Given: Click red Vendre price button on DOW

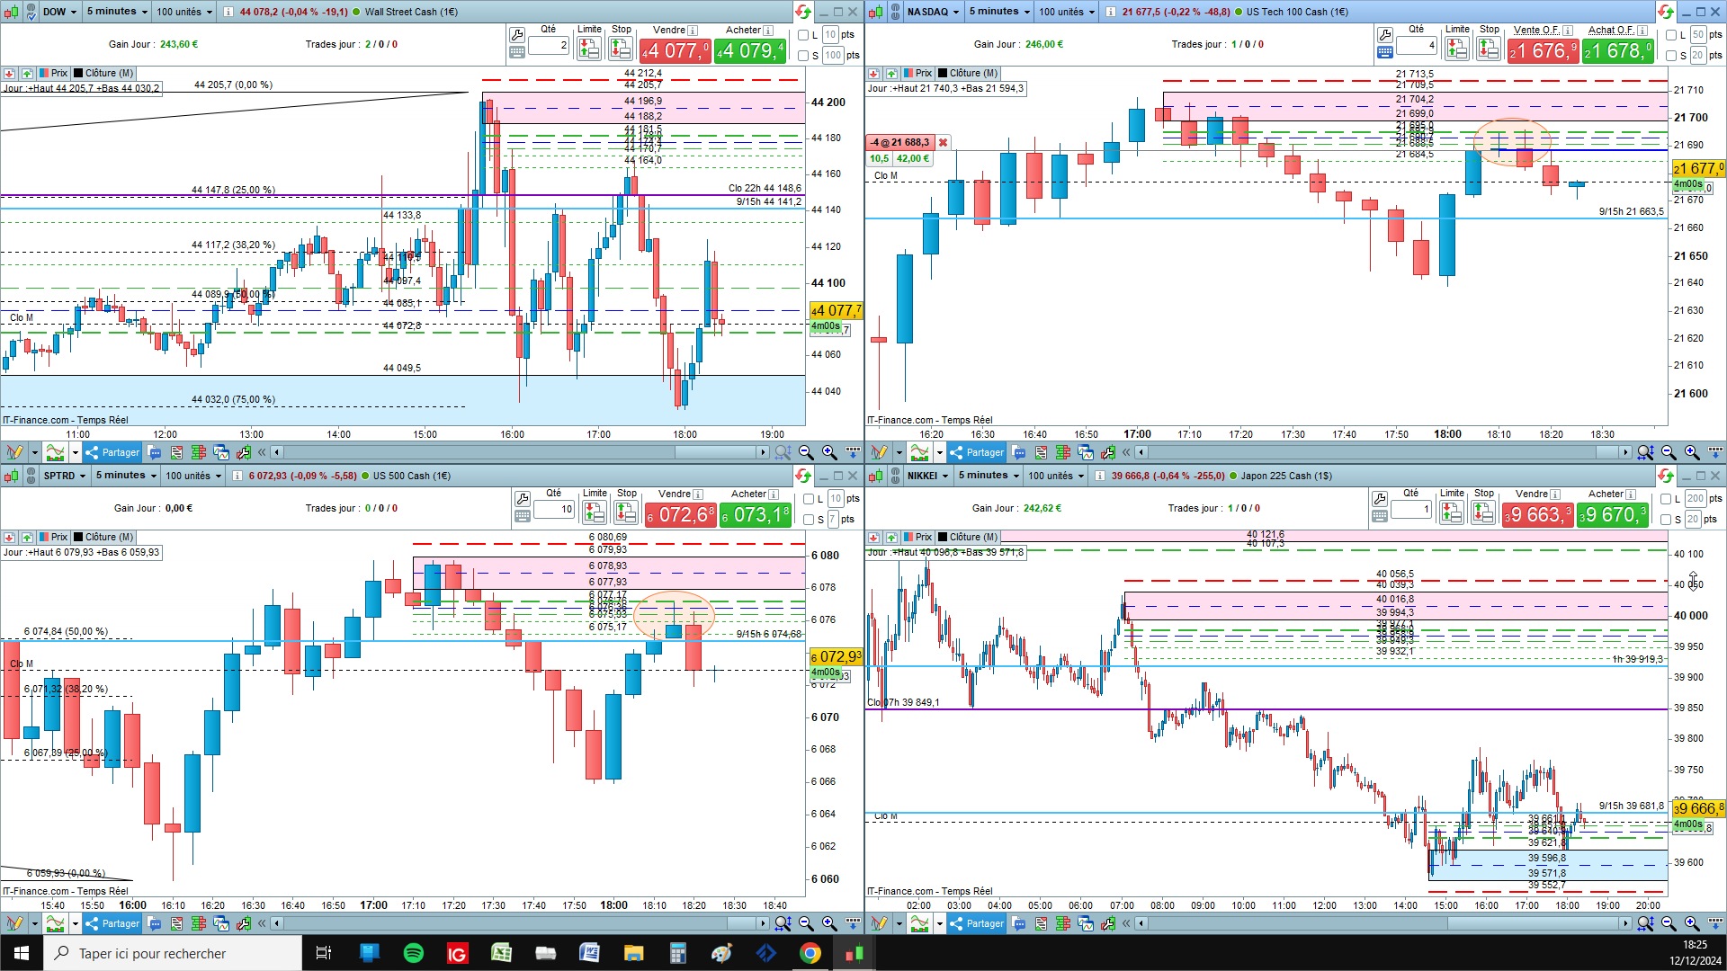Looking at the screenshot, I should pyautogui.click(x=675, y=51).
